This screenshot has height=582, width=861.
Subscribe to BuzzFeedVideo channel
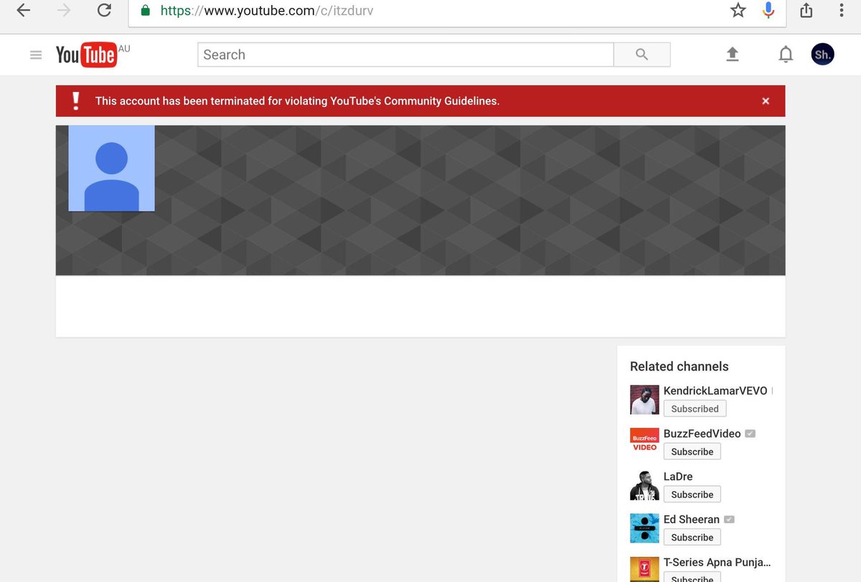point(692,452)
